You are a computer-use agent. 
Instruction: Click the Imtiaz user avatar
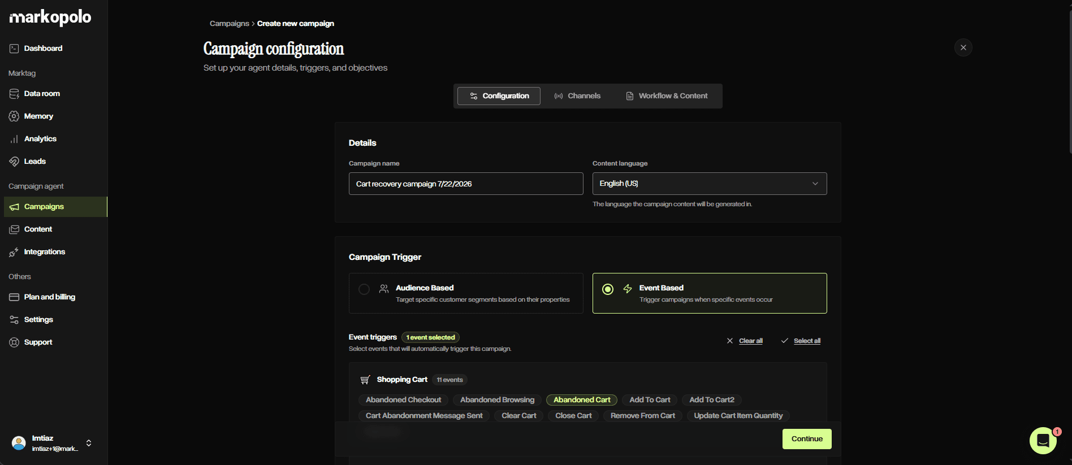pos(19,443)
